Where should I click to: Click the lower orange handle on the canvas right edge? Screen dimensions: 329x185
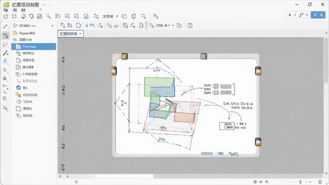click(258, 142)
